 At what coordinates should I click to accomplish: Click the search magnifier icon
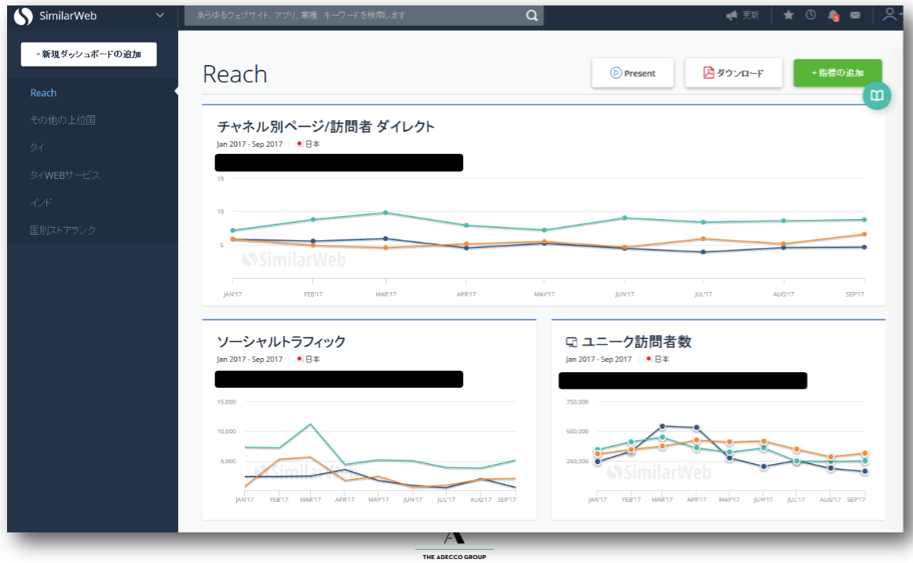(x=532, y=16)
